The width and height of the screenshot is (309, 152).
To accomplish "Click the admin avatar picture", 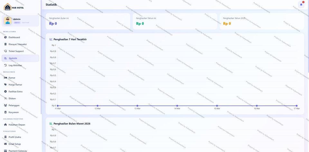I will click(8, 21).
